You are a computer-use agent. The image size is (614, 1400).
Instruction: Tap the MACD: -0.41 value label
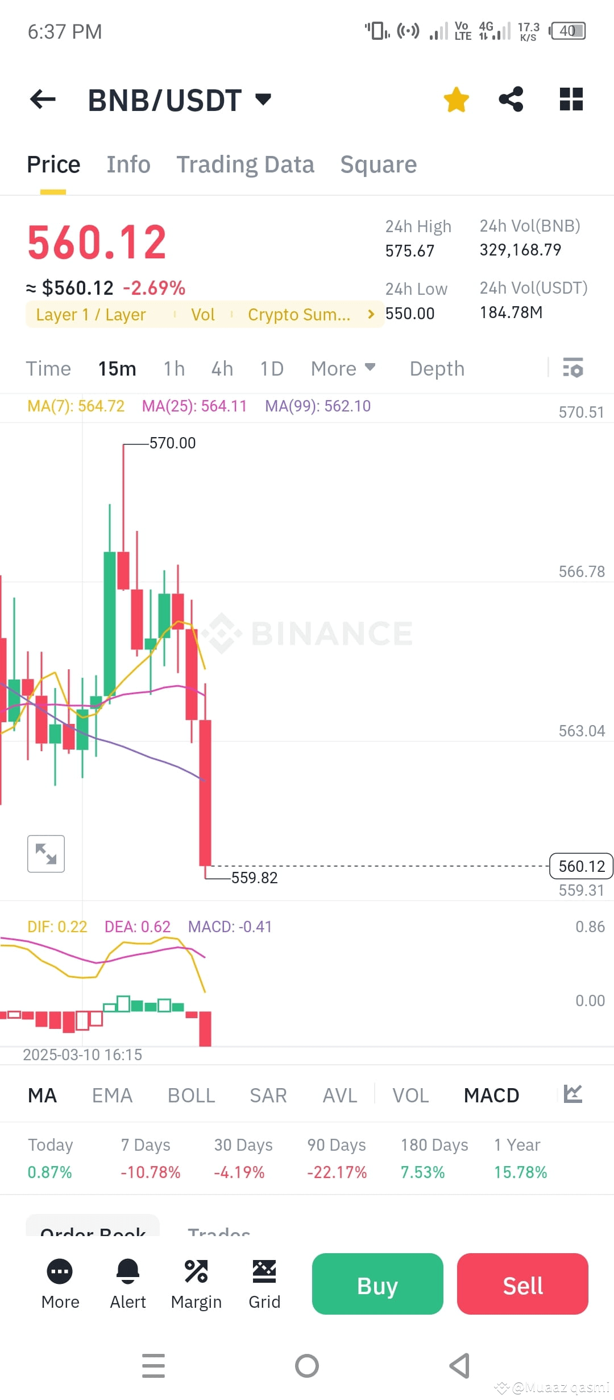tap(230, 927)
